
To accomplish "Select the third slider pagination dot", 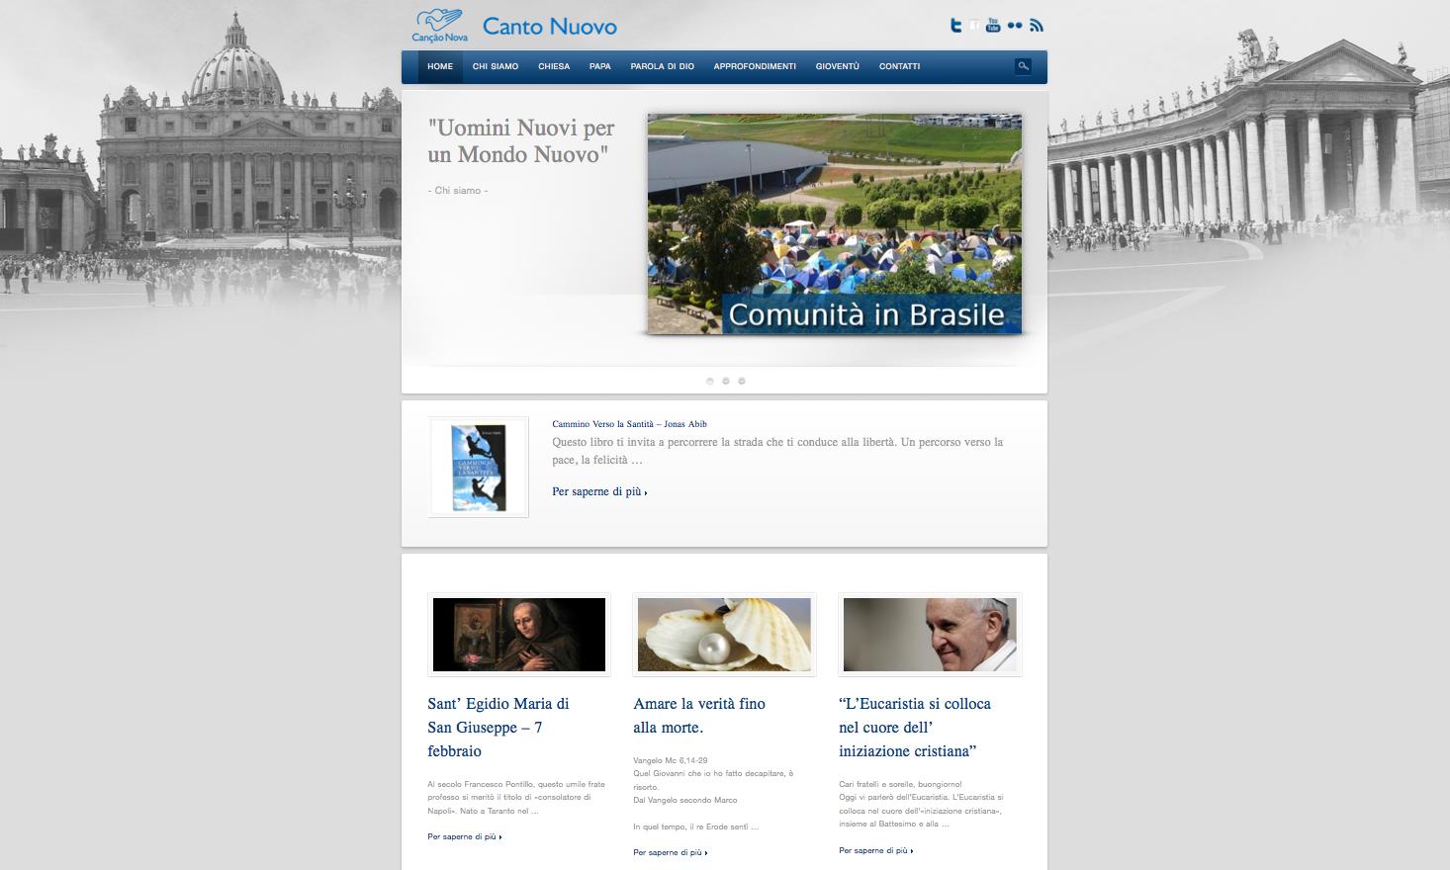I will tap(742, 381).
